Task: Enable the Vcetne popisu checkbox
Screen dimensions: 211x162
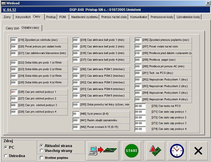Action: [42, 158]
